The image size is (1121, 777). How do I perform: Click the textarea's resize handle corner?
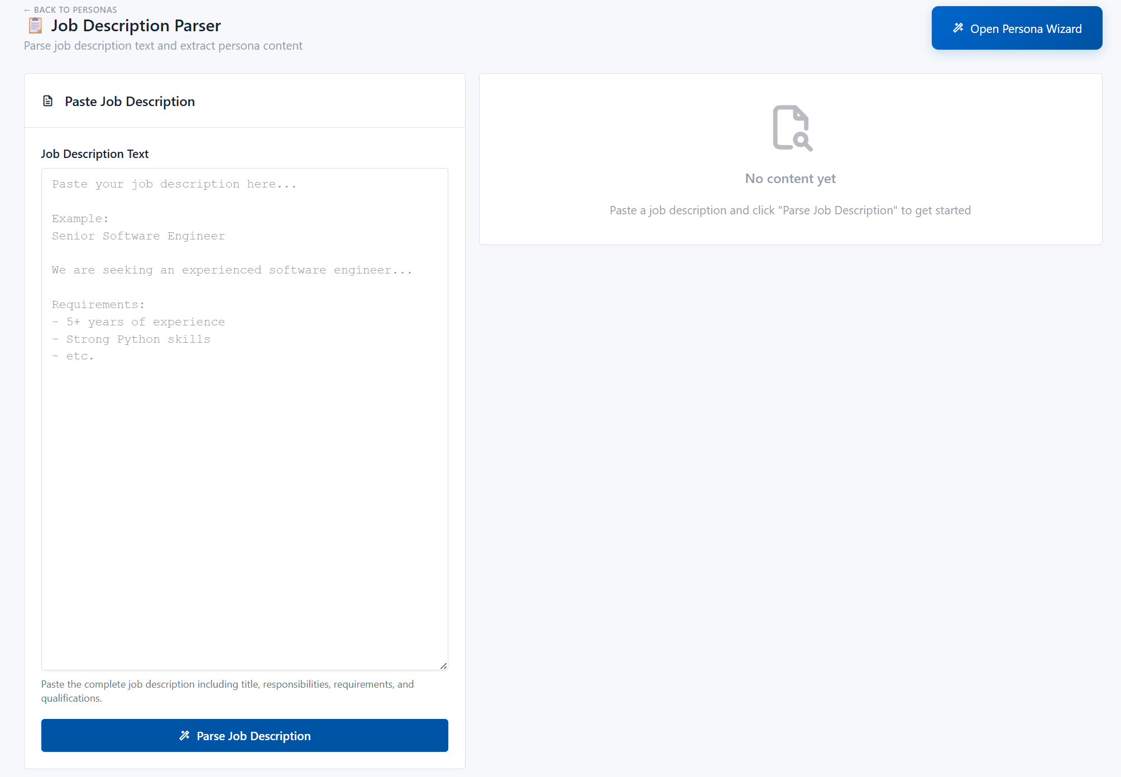pos(443,665)
